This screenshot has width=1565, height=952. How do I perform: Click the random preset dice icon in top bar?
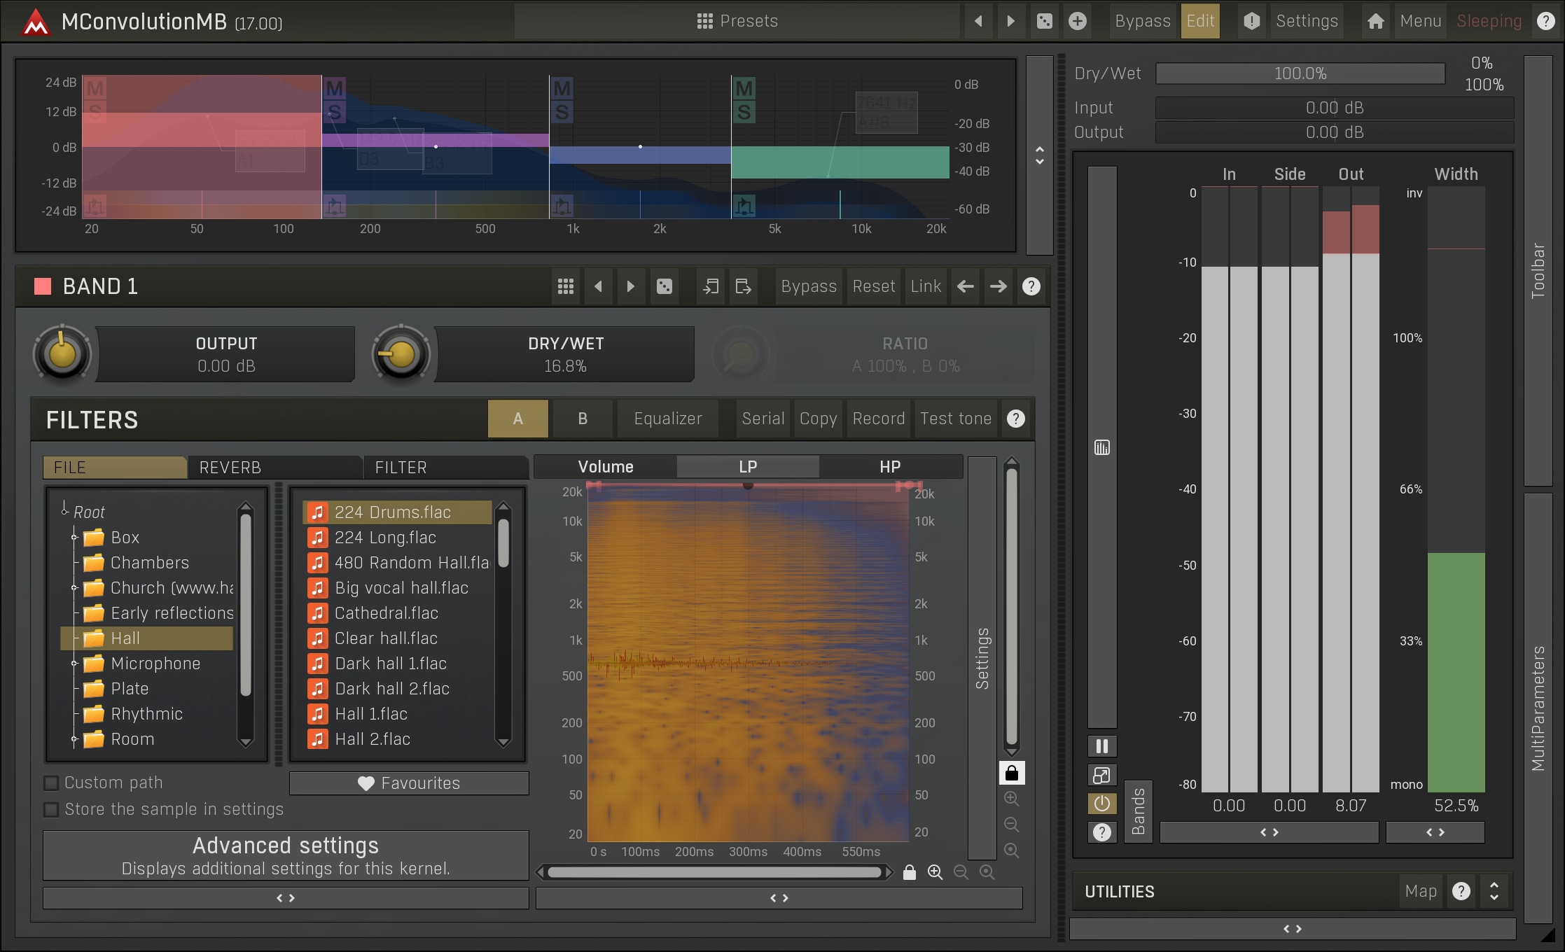click(1044, 21)
